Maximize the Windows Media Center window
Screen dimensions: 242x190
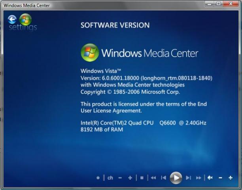click(x=219, y=4)
